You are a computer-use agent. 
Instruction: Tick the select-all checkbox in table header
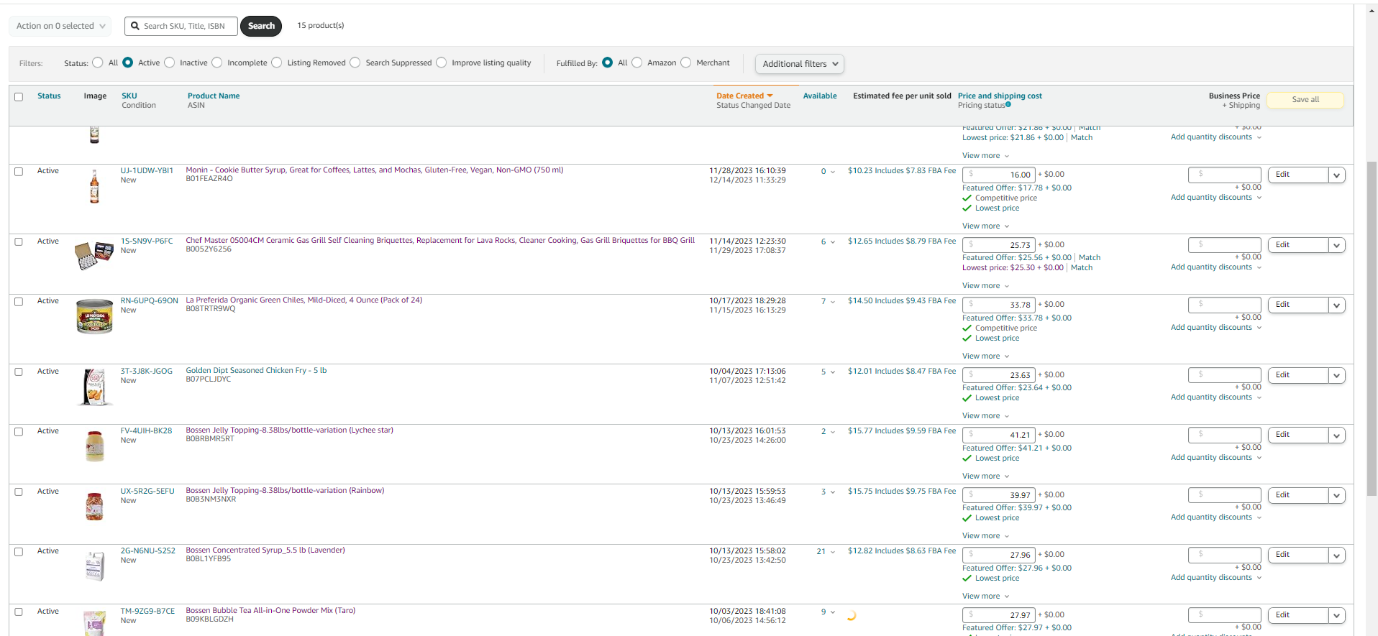19,97
